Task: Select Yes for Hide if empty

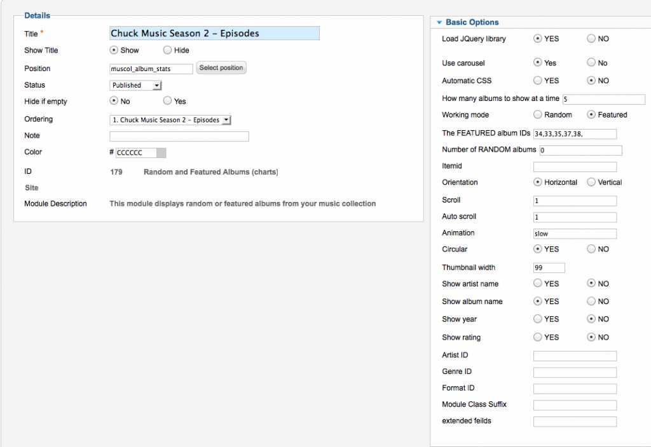Action: (x=167, y=101)
